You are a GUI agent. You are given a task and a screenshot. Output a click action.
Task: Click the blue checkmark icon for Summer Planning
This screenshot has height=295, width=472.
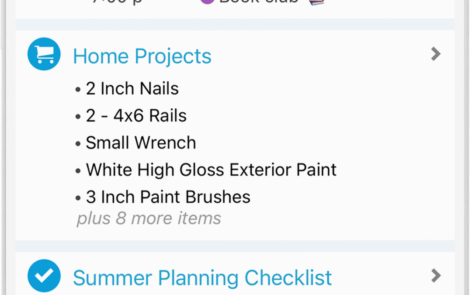(44, 275)
